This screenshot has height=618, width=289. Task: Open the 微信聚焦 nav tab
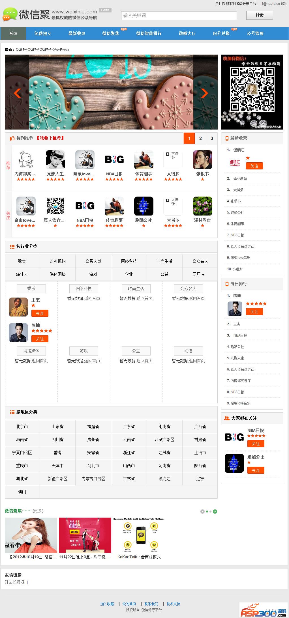(x=111, y=33)
